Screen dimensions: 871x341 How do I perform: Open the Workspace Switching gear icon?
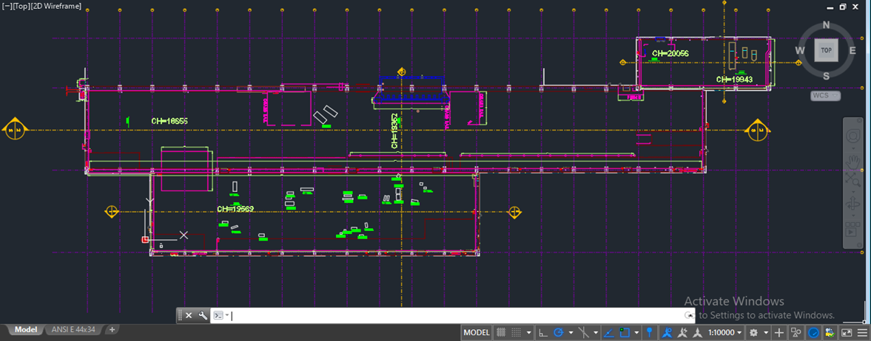[x=753, y=333]
